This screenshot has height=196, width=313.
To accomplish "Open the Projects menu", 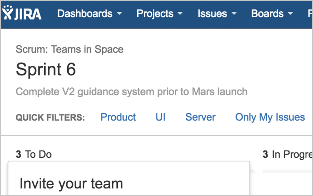I will pos(160,14).
